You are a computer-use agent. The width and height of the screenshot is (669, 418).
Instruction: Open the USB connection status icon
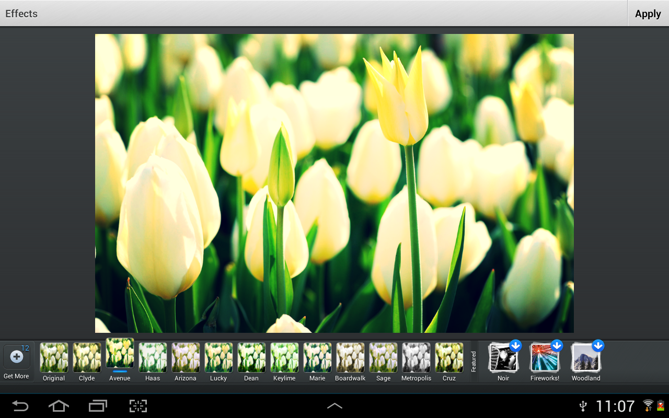coord(583,406)
